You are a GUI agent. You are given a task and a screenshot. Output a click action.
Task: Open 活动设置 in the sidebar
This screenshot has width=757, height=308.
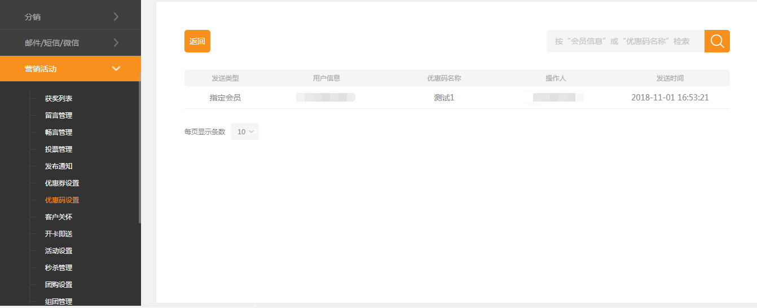point(59,251)
